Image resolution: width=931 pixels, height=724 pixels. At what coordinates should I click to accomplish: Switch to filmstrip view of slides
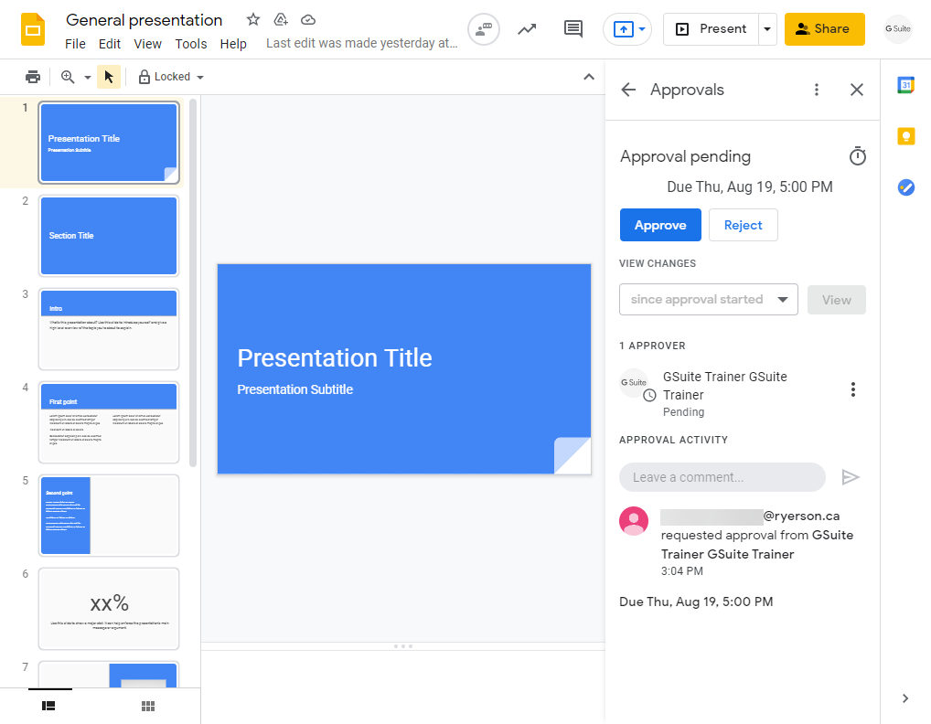(49, 706)
